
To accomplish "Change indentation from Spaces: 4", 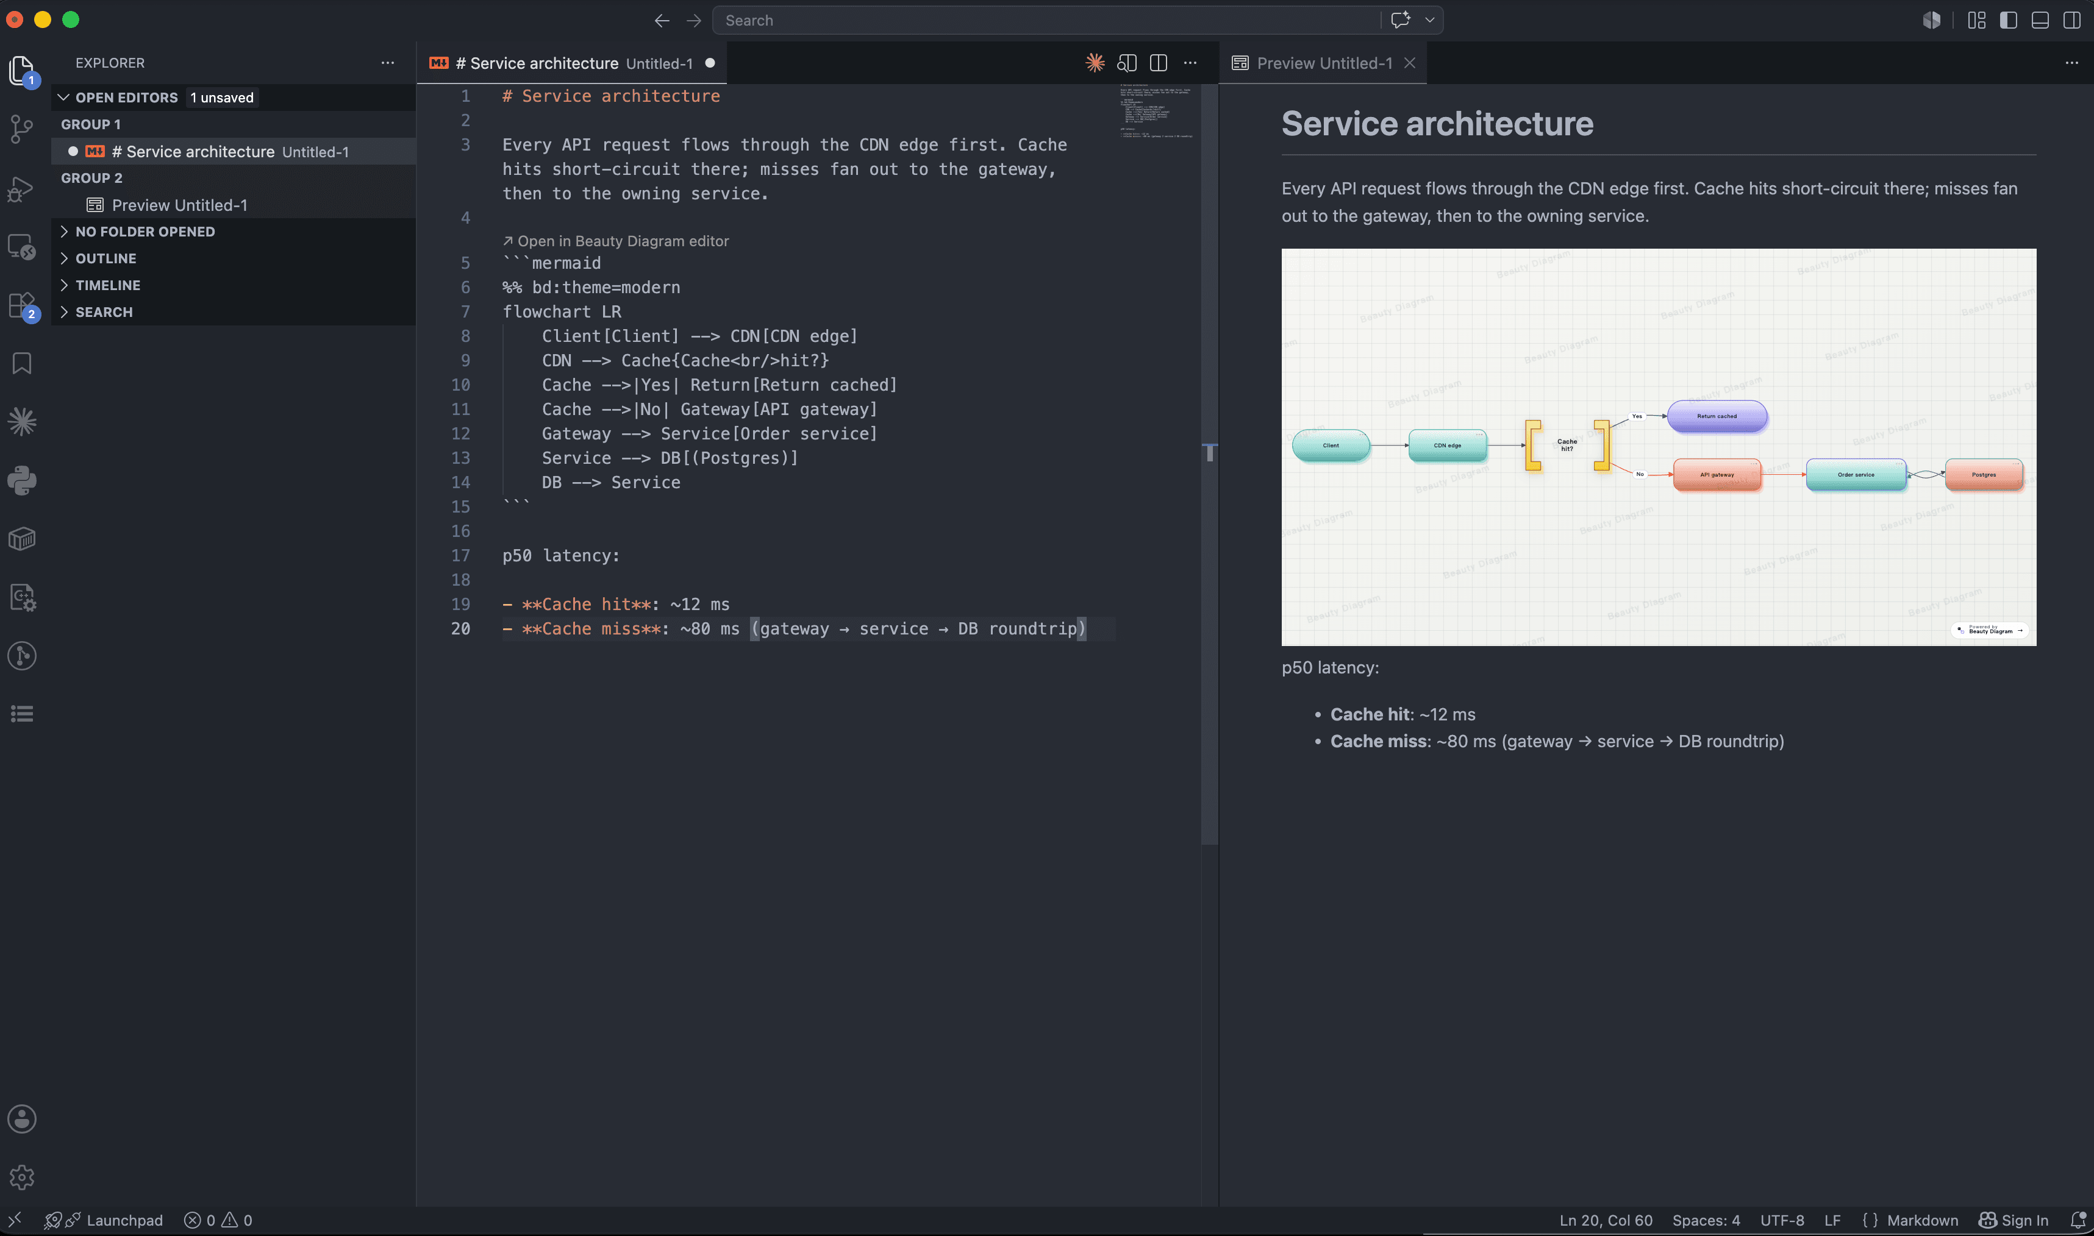I will coord(1706,1220).
